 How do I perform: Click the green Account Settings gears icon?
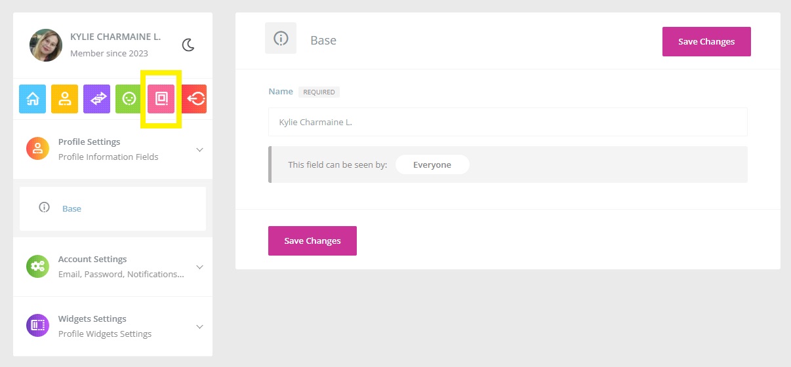37,266
